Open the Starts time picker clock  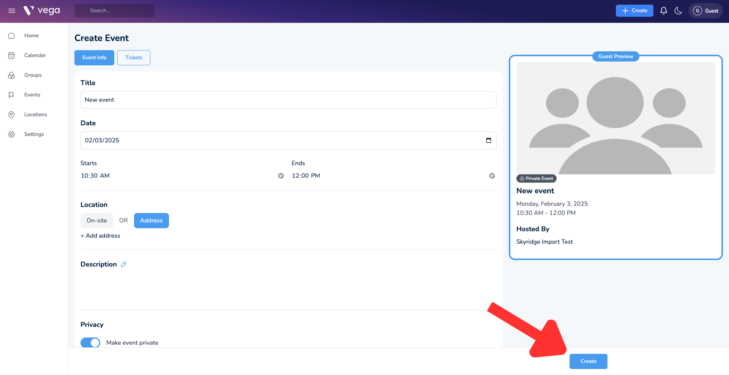point(281,176)
